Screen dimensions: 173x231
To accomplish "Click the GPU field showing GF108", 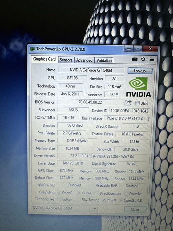I will [x=72, y=78].
